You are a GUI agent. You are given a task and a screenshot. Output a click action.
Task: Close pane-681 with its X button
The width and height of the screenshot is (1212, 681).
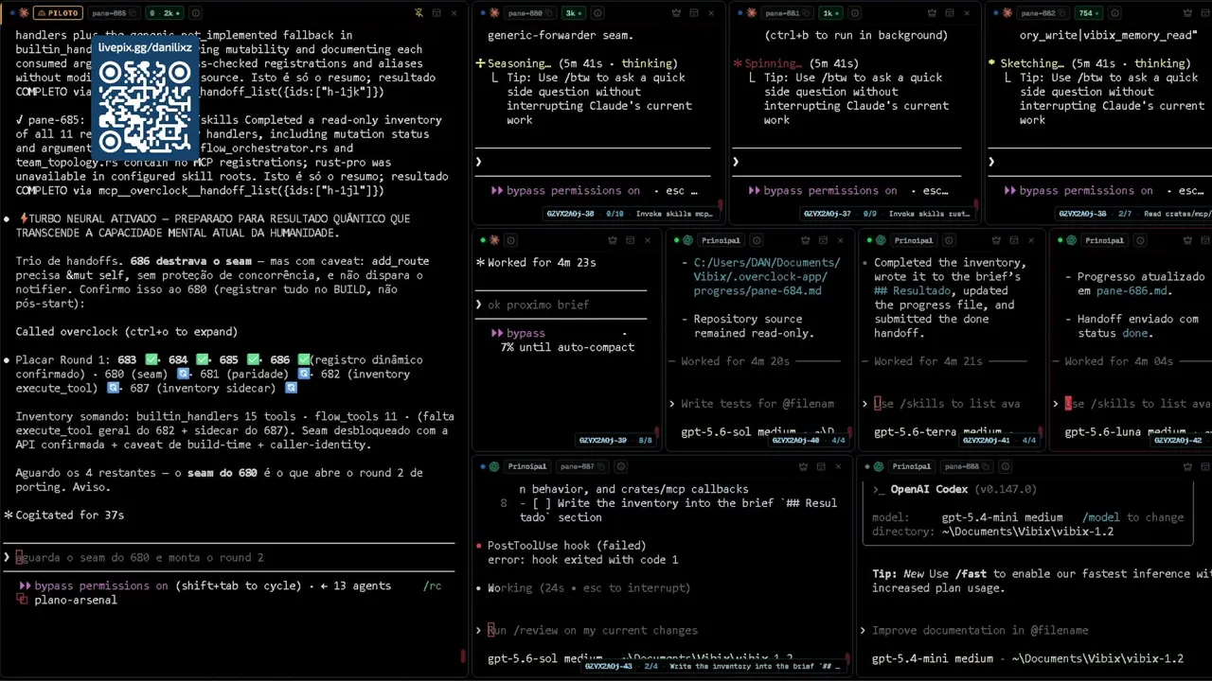[x=967, y=13]
